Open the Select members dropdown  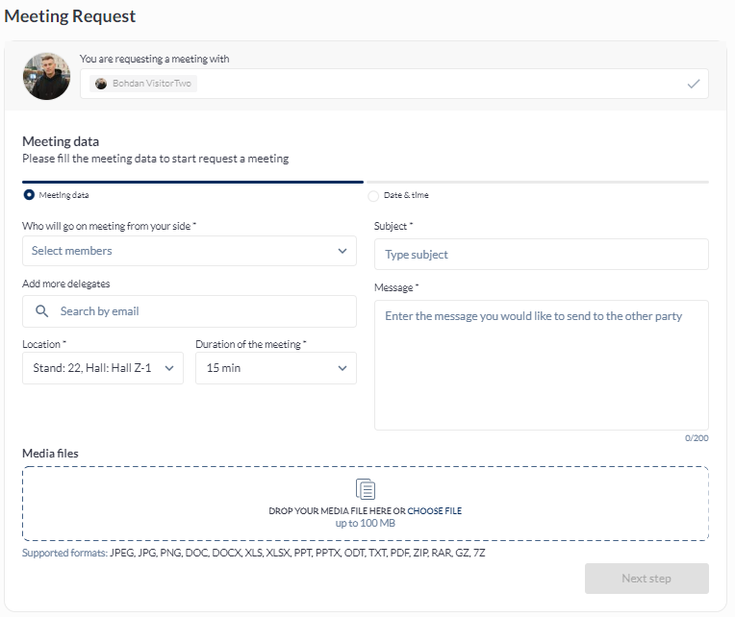(189, 251)
